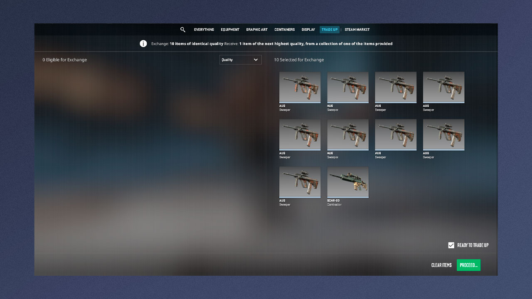The width and height of the screenshot is (532, 299).
Task: Click the CLEAR ITEMS button
Action: 441,265
